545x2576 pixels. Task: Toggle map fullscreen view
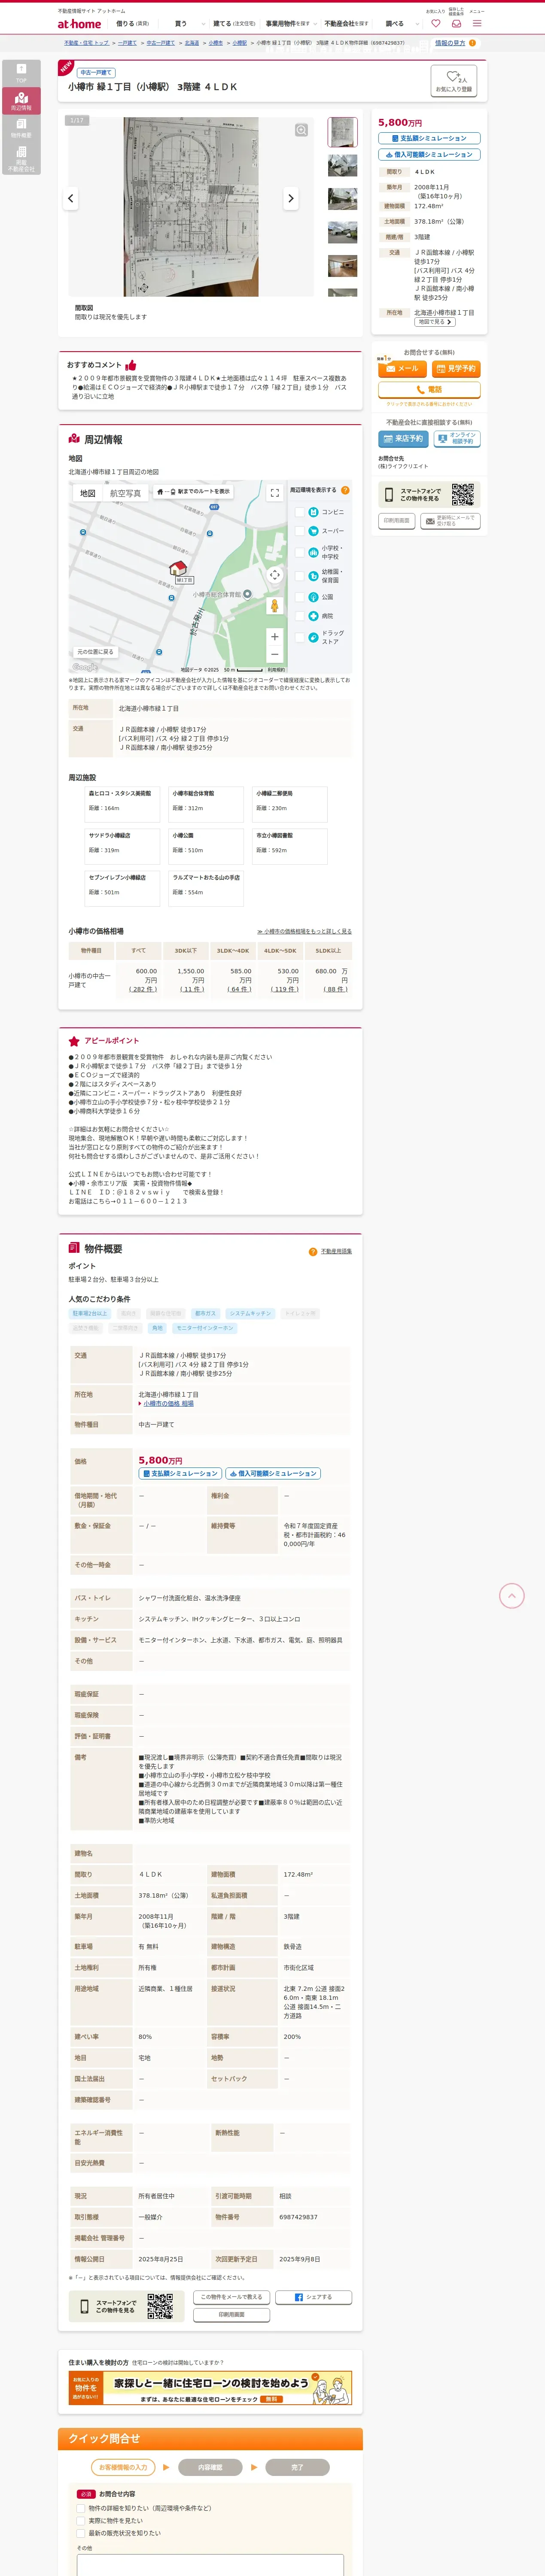tap(275, 493)
